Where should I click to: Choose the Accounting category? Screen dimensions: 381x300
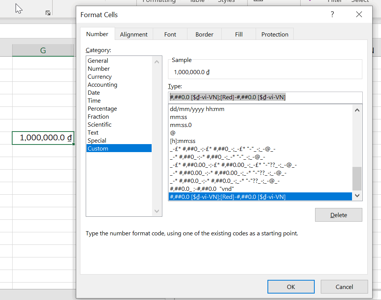tap(119, 85)
